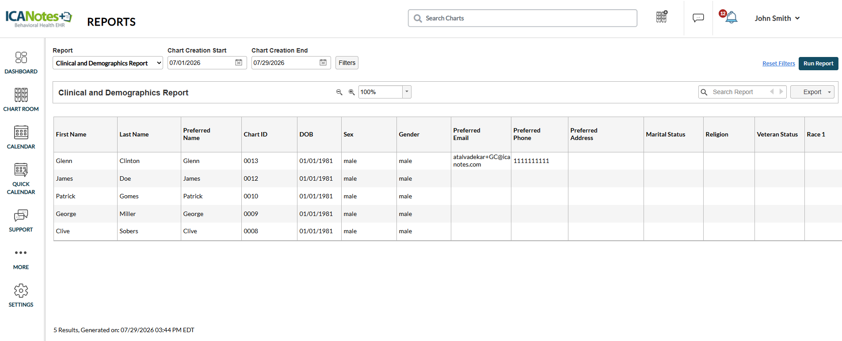842x341 pixels.
Task: Open the Calendar page
Action: (21, 137)
